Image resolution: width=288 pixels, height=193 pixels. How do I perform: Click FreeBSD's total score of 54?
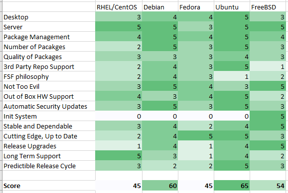coord(268,186)
